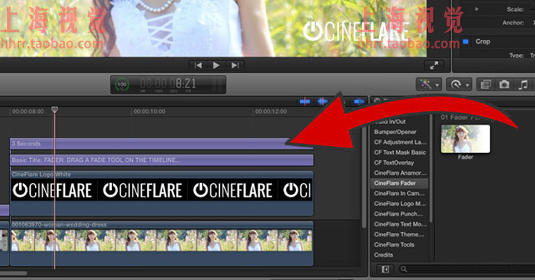Image resolution: width=535 pixels, height=280 pixels.
Task: Go to previous edit point button
Action: click(x=198, y=66)
